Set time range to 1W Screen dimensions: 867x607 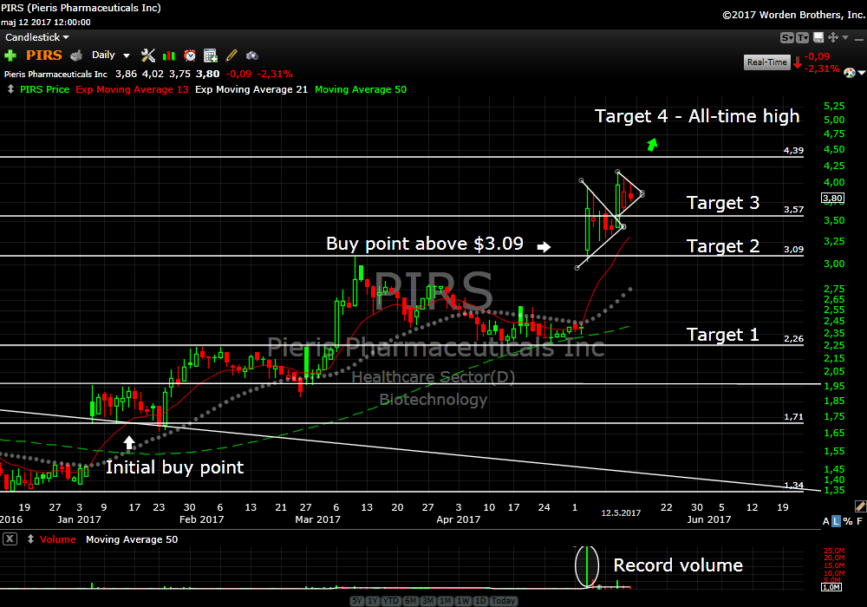[x=463, y=600]
